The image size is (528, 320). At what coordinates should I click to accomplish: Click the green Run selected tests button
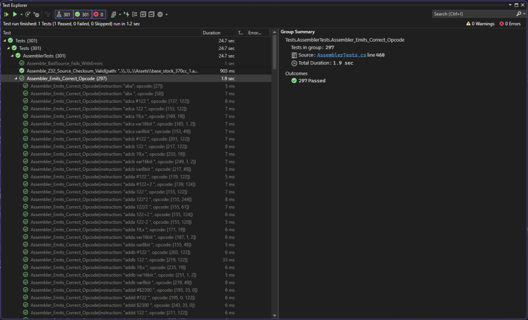tap(15, 14)
